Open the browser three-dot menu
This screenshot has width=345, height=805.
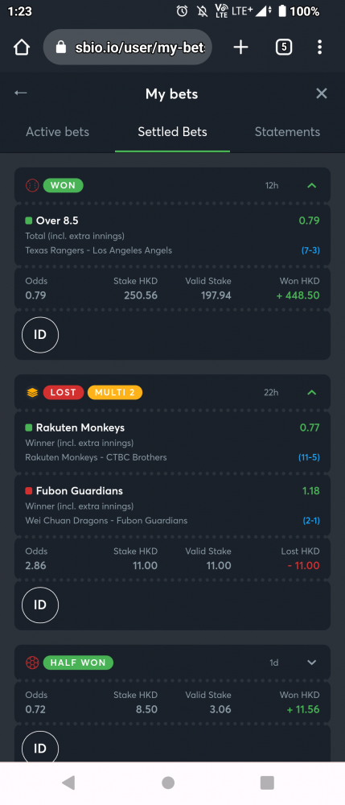(x=320, y=47)
